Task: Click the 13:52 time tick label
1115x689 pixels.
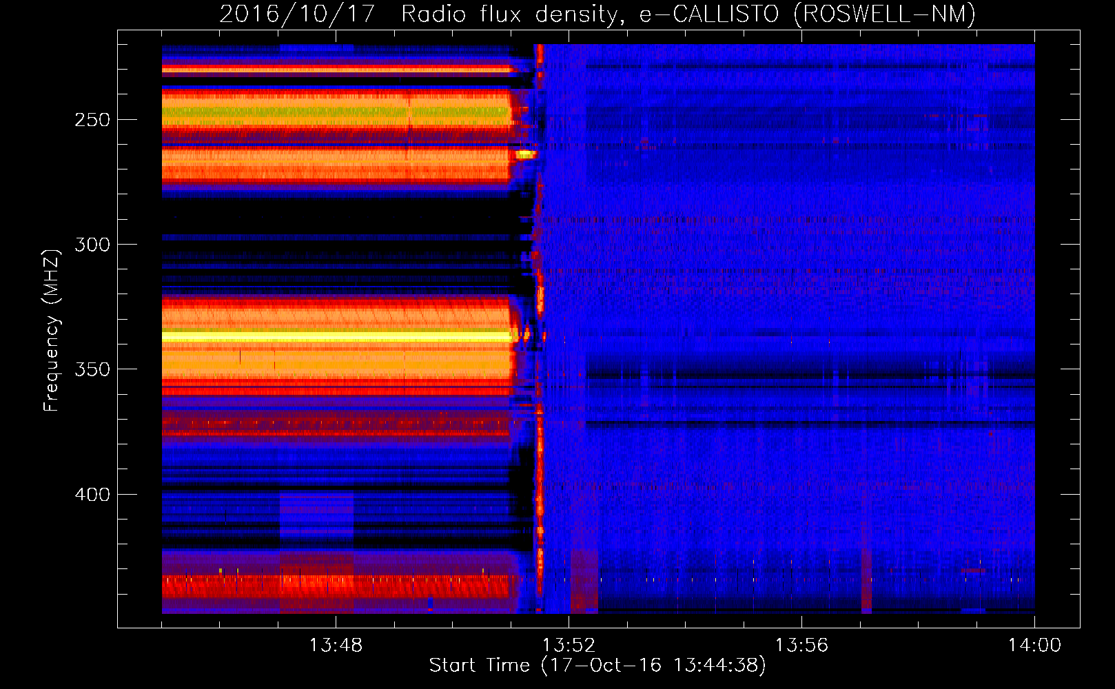Action: tap(569, 646)
